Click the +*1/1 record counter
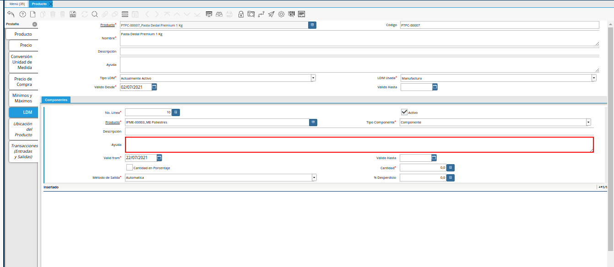The width and height of the screenshot is (614, 267). click(603, 187)
